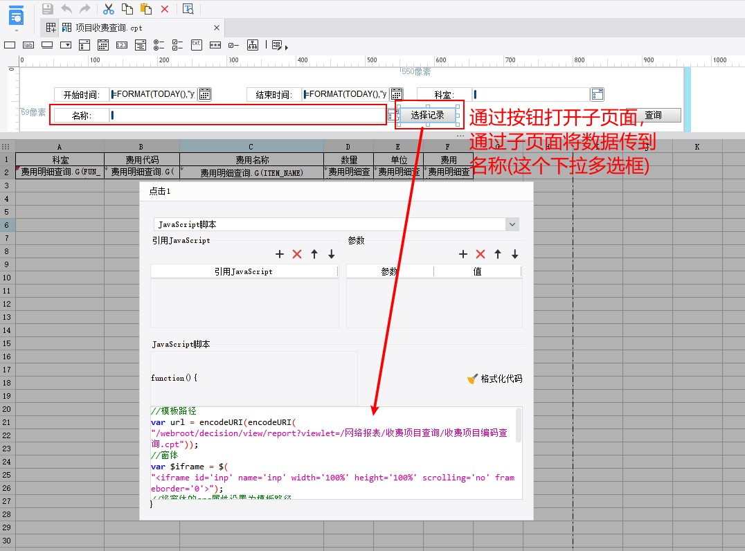The image size is (745, 551).
Task: Click the 值 column header in parameters
Action: tap(477, 271)
